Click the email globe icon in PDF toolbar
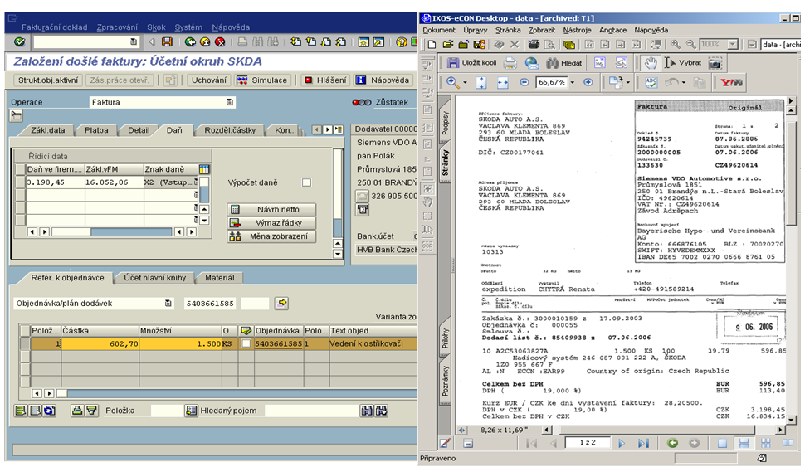The height and width of the screenshot is (467, 805). [532, 62]
